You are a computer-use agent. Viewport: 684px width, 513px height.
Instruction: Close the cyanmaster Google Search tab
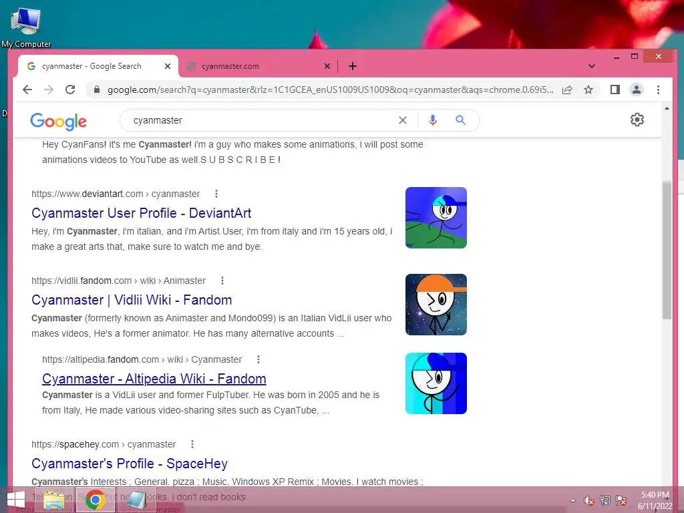pyautogui.click(x=168, y=66)
